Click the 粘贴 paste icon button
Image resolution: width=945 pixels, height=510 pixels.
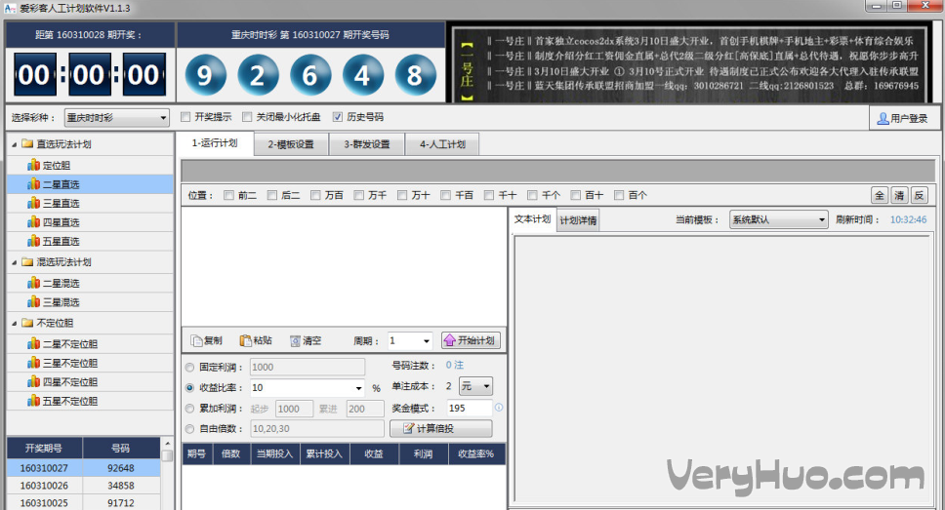[256, 340]
